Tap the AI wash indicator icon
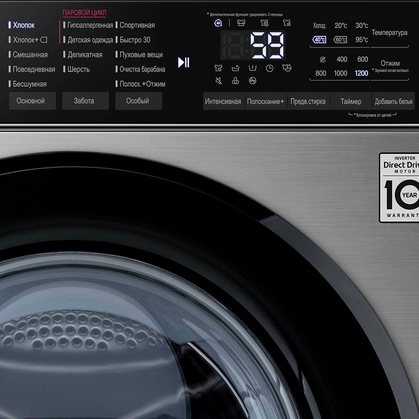419x419 pixels. pos(218,23)
